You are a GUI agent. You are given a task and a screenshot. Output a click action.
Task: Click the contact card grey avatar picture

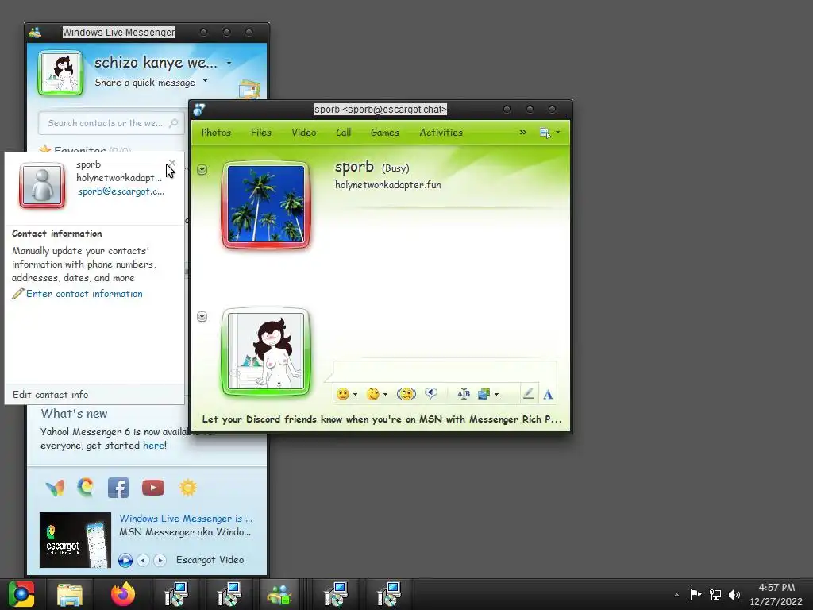point(42,185)
